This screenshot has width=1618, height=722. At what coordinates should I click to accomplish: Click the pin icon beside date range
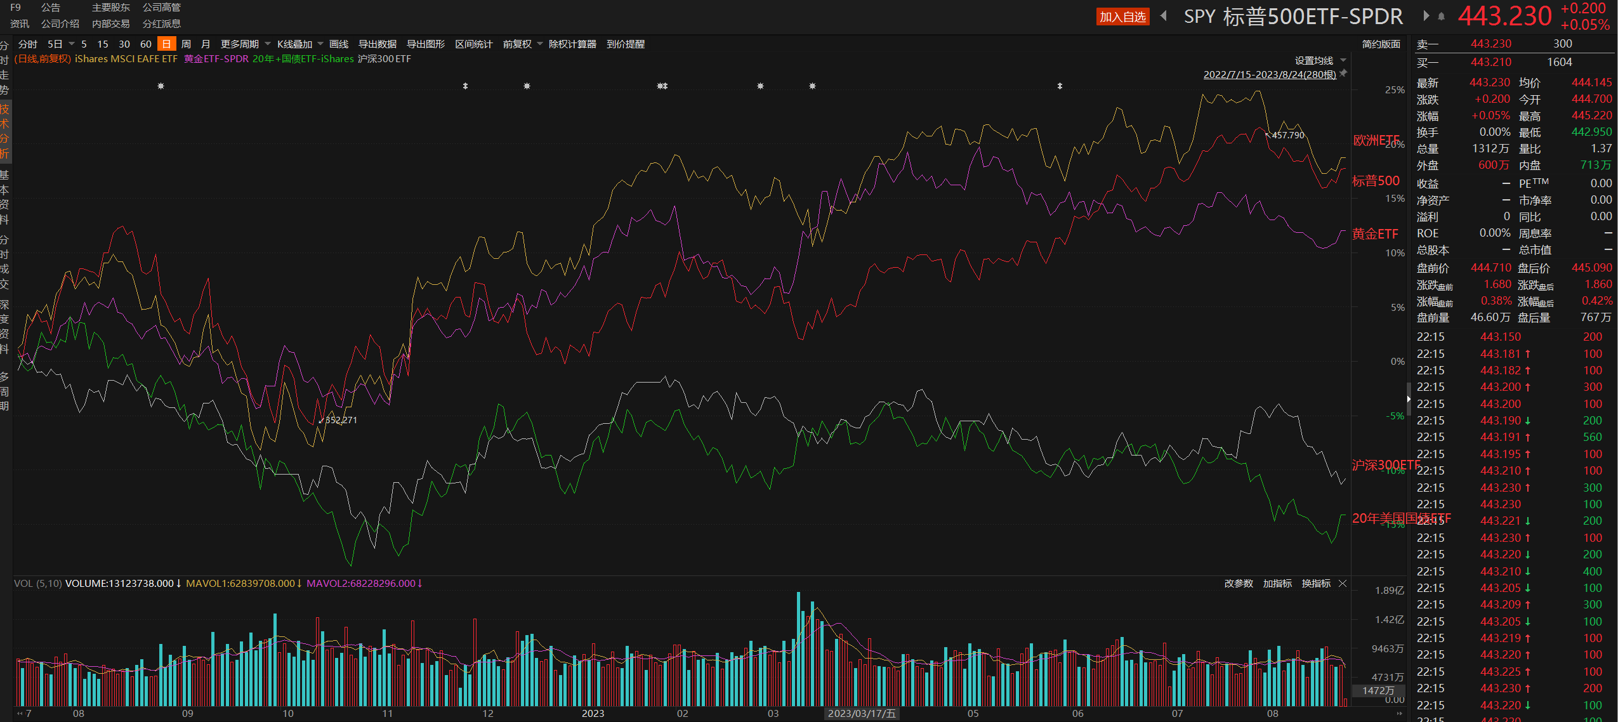[1343, 74]
